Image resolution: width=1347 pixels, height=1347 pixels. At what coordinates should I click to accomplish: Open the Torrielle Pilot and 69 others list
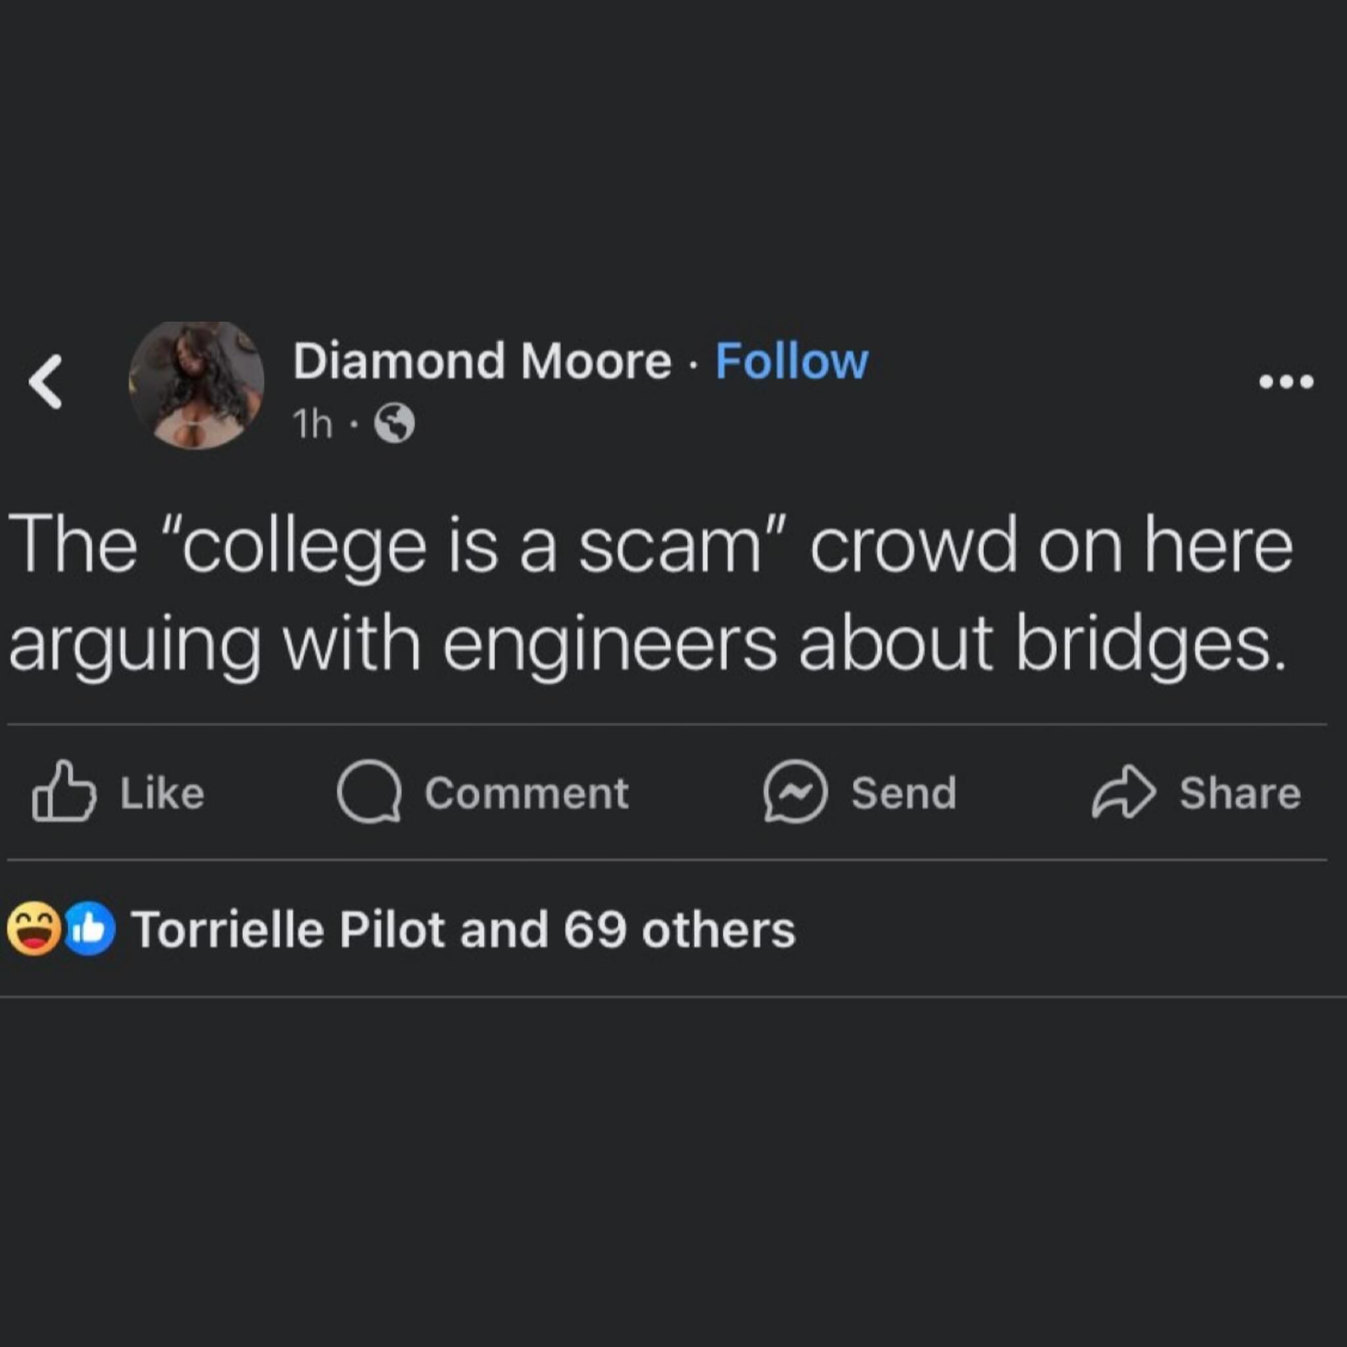(463, 930)
